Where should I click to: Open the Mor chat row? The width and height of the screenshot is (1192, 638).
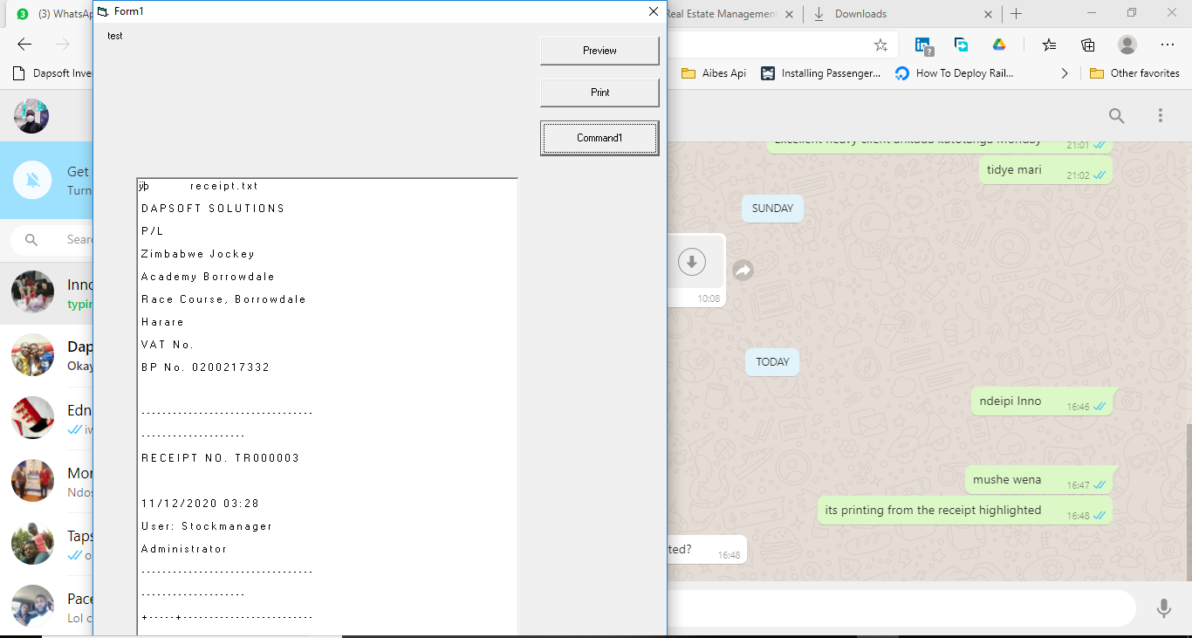tap(47, 482)
